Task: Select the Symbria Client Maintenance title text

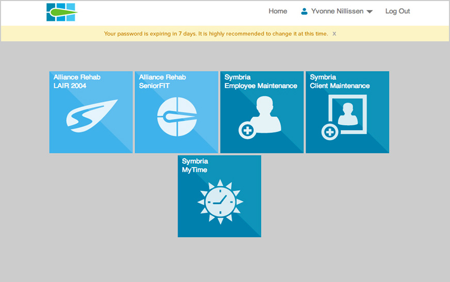Action: coord(340,81)
